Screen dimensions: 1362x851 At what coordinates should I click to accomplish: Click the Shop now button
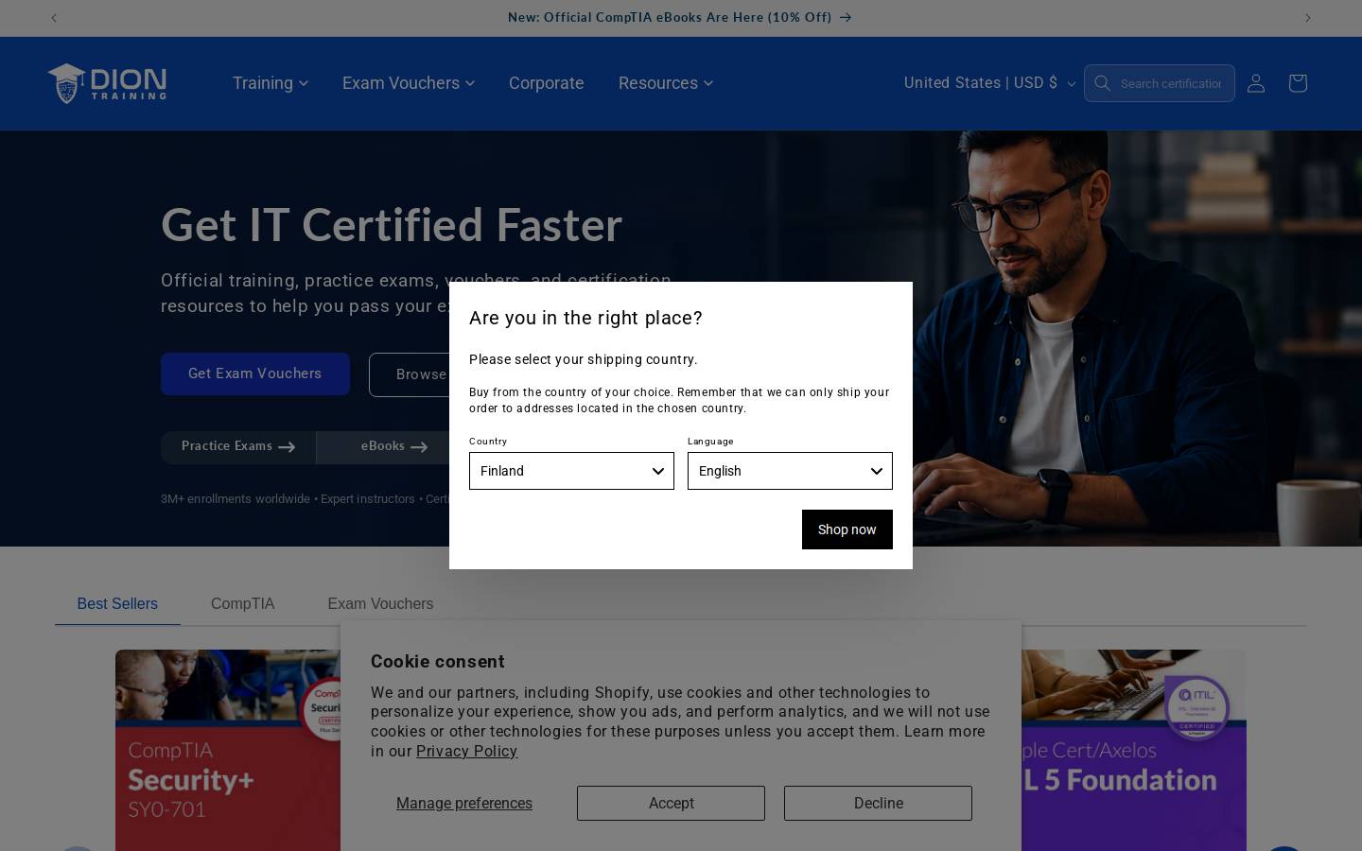(x=847, y=530)
